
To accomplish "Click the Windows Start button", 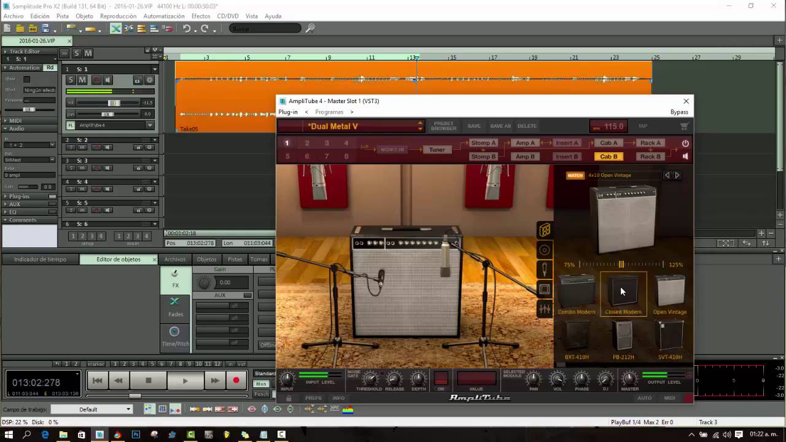I will tap(9, 435).
